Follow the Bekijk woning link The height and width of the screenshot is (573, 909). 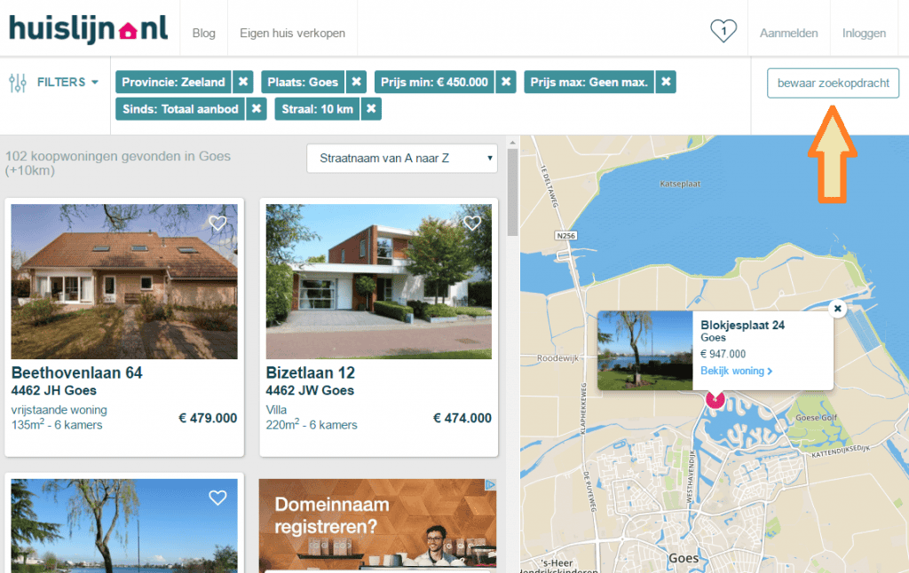click(x=736, y=371)
